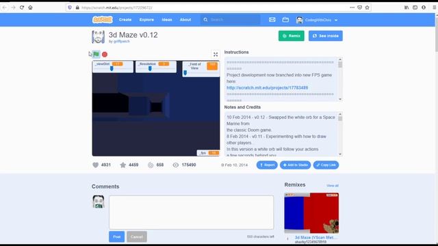
Task: Click the remix project thumbnail
Action: point(311,213)
